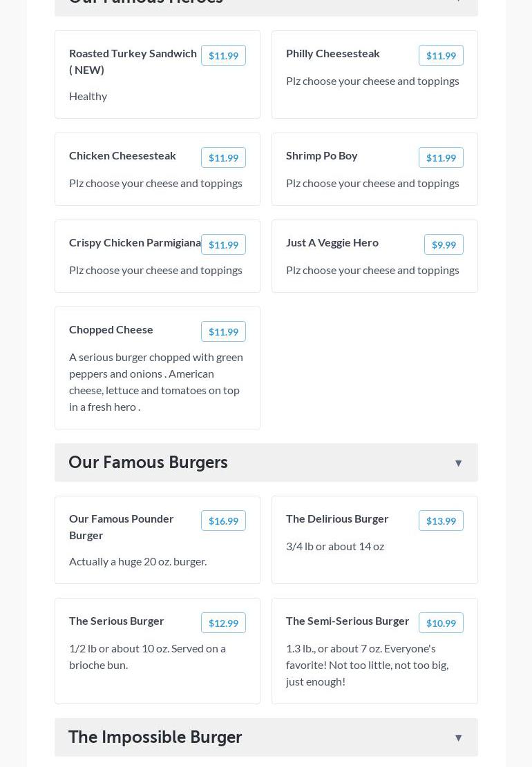Click the Chicken Cheesesteak price button
532x767 pixels.
pyautogui.click(x=223, y=158)
